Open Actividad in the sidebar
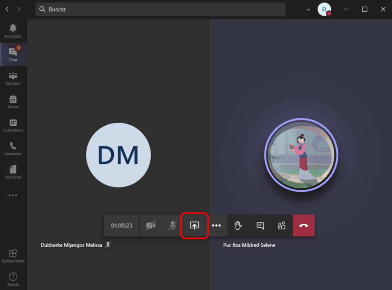 (13, 31)
